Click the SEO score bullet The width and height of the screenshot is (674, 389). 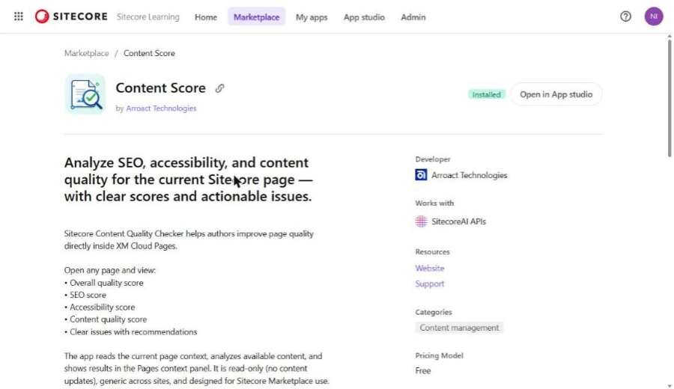pyautogui.click(x=85, y=295)
